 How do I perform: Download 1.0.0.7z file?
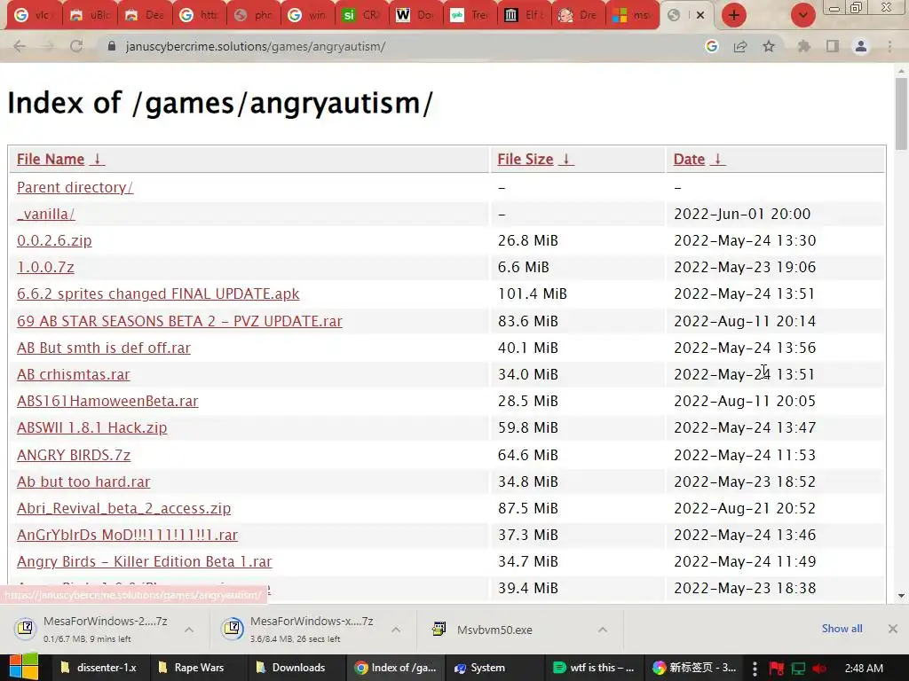point(45,268)
